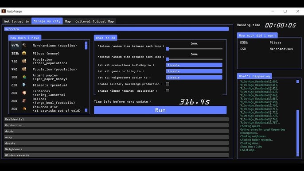Click the Diamants premium icon
304x171 pixels.
pyautogui.click(x=24, y=85)
